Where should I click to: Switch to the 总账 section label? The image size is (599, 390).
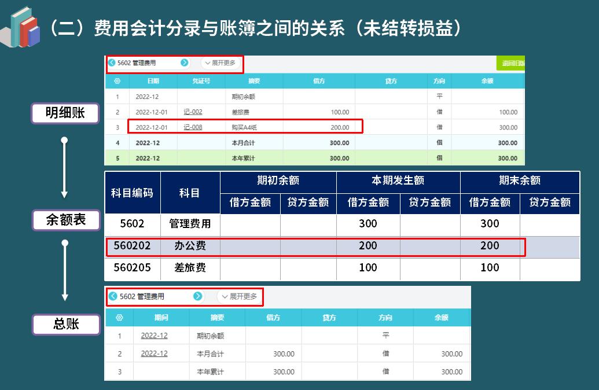pyautogui.click(x=65, y=324)
